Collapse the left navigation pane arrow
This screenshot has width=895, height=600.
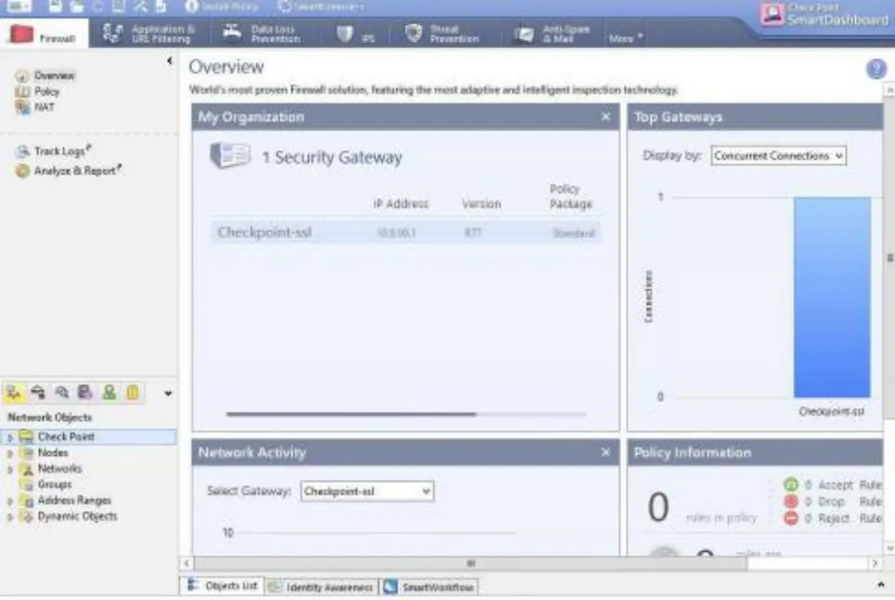(169, 60)
